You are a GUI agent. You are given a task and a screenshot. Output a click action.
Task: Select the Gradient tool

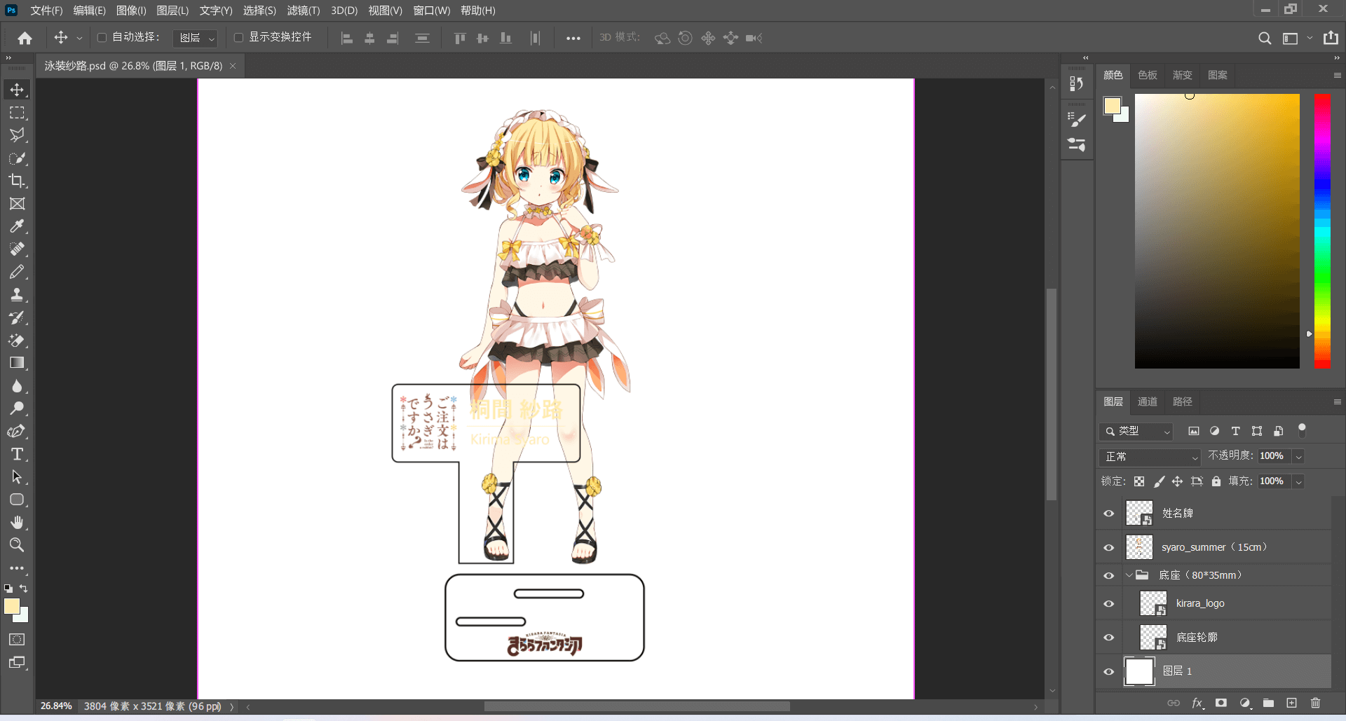tap(17, 363)
